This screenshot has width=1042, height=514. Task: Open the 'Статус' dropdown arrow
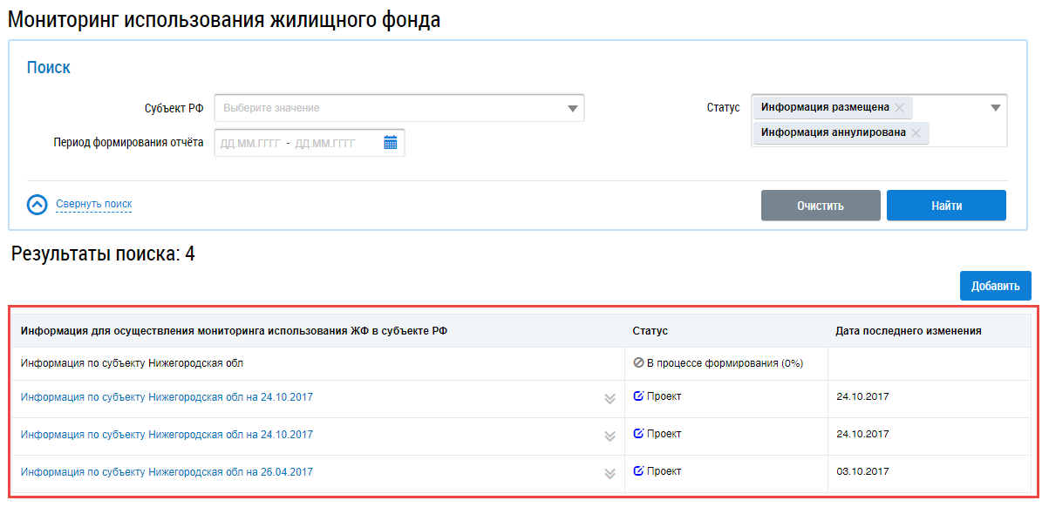pos(996,108)
